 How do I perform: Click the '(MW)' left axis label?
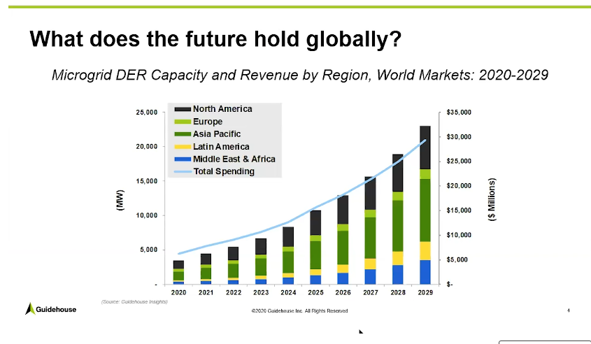coord(120,199)
